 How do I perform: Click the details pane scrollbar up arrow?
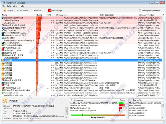click(x=66, y=106)
